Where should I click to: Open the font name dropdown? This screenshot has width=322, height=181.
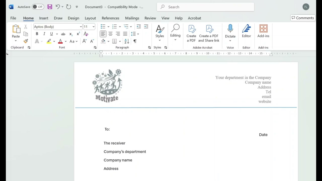tap(81, 27)
